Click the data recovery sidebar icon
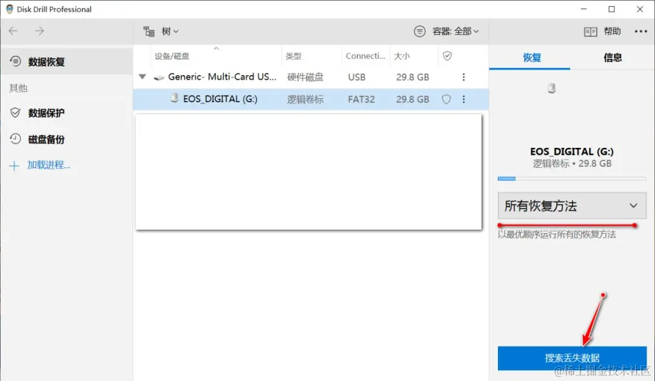Viewport: 655px width, 381px height. pos(15,61)
